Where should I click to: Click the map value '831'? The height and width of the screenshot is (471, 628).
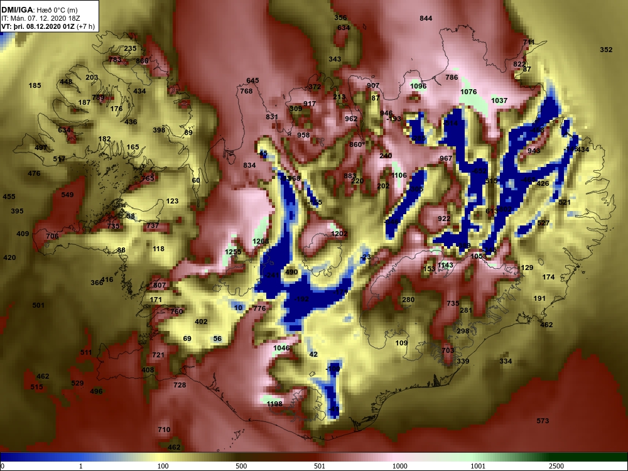pos(272,117)
